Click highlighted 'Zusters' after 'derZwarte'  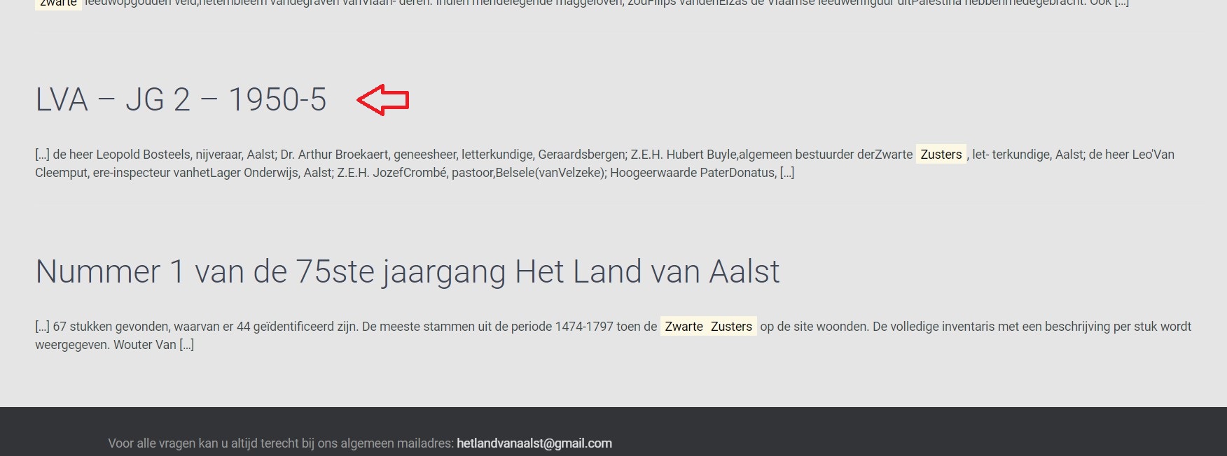[941, 155]
